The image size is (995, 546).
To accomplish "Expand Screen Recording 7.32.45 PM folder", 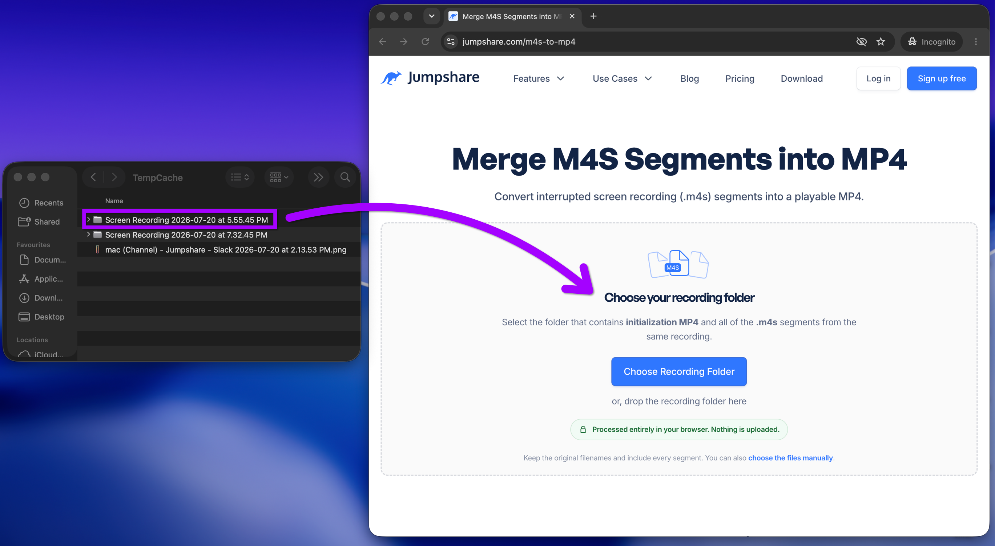I will pyautogui.click(x=88, y=234).
